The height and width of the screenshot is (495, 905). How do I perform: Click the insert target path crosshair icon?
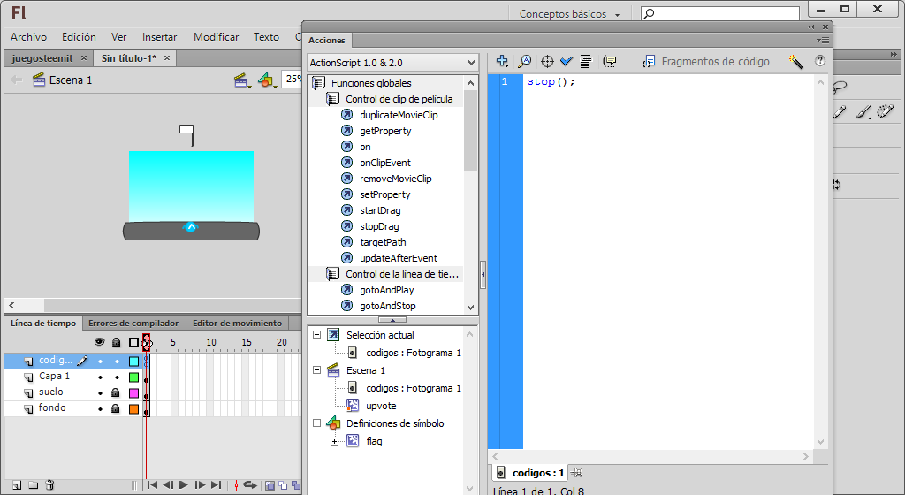click(x=546, y=61)
